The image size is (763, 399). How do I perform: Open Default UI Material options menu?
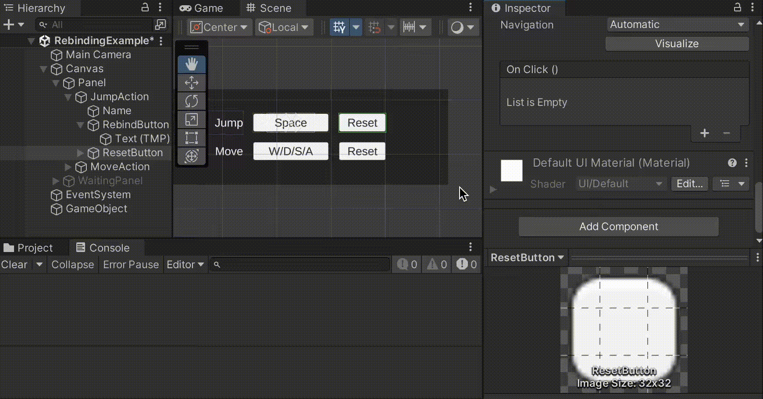[746, 163]
